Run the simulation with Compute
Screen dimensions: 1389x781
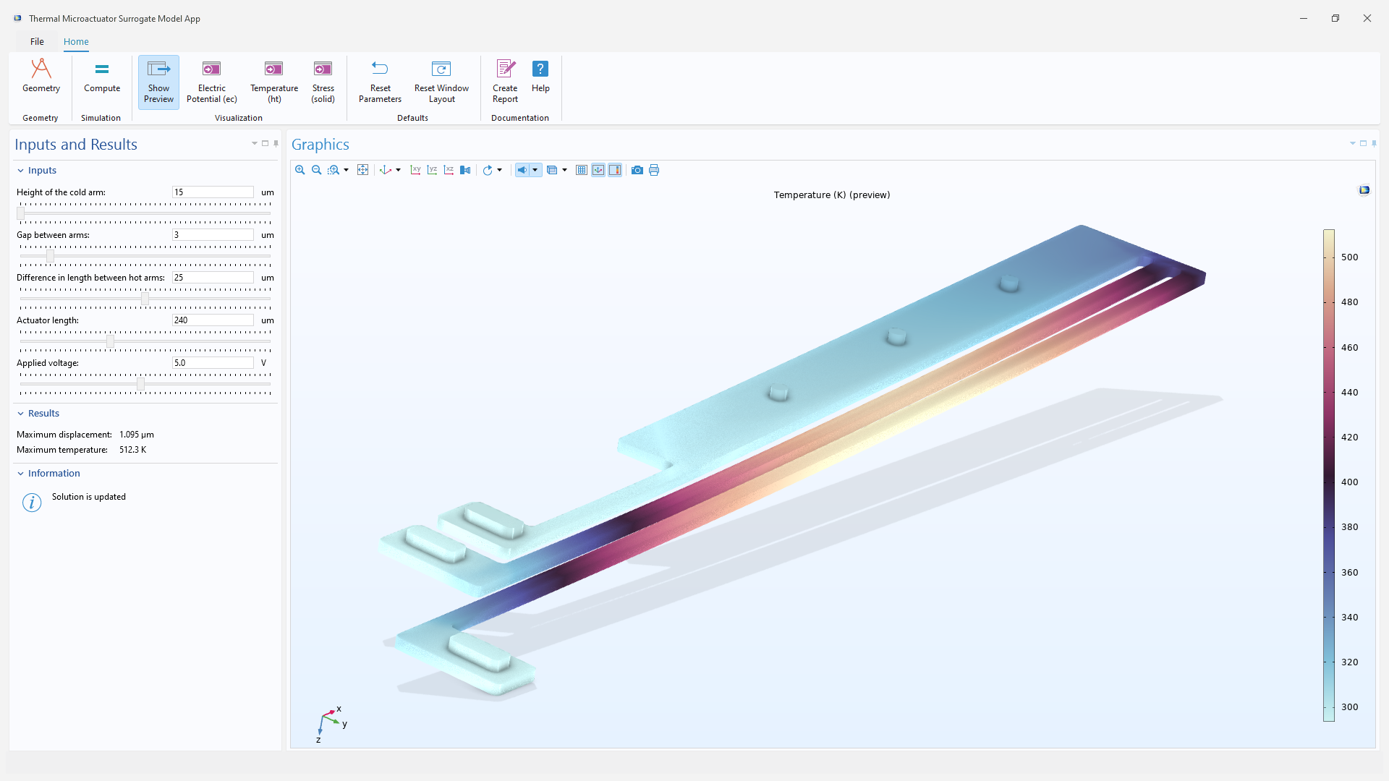click(x=101, y=81)
